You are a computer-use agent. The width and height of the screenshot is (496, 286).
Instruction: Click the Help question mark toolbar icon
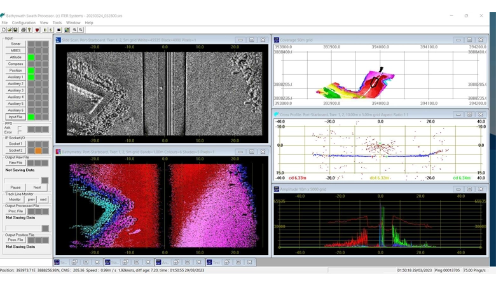click(29, 30)
